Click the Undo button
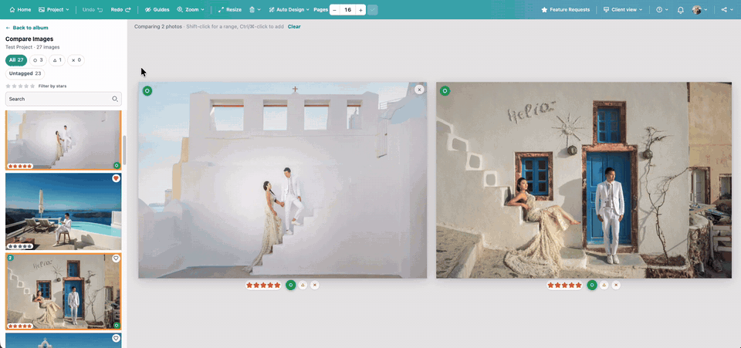The width and height of the screenshot is (741, 348). (92, 9)
